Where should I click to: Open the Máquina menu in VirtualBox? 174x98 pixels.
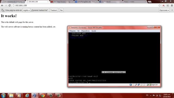[x=72, y=31]
